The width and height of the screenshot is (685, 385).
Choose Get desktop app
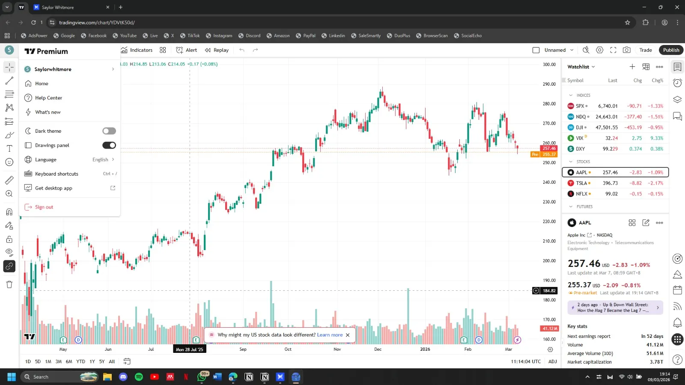pyautogui.click(x=70, y=188)
